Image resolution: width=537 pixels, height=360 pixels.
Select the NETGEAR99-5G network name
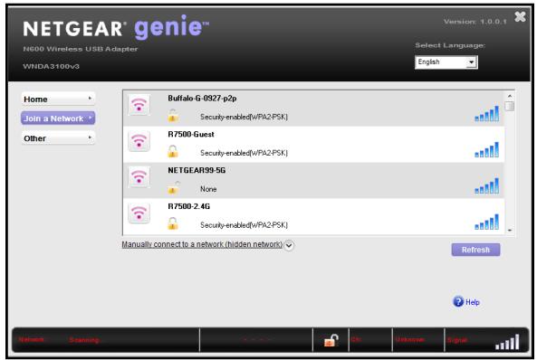(x=197, y=170)
